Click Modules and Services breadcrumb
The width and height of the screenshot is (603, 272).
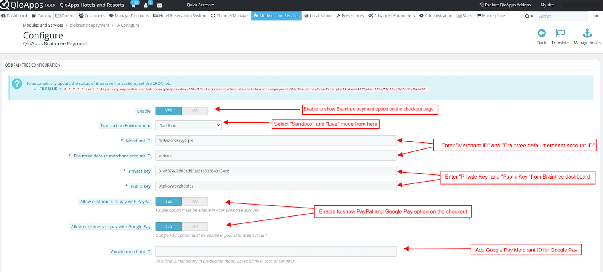pos(43,25)
